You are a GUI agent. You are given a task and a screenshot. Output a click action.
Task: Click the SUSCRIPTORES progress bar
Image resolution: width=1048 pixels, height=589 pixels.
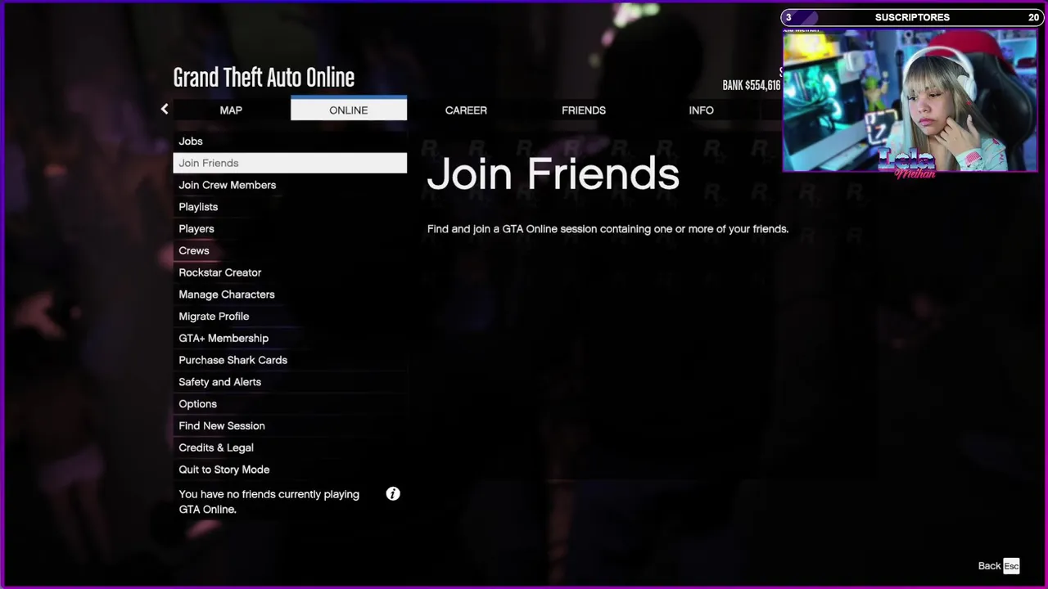(x=912, y=17)
